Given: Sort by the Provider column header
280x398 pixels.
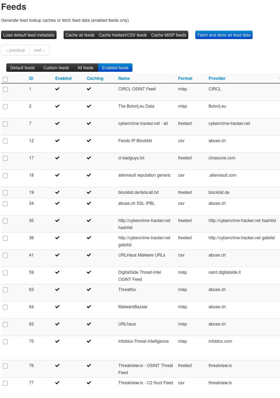Looking at the screenshot, I should click(x=217, y=78).
